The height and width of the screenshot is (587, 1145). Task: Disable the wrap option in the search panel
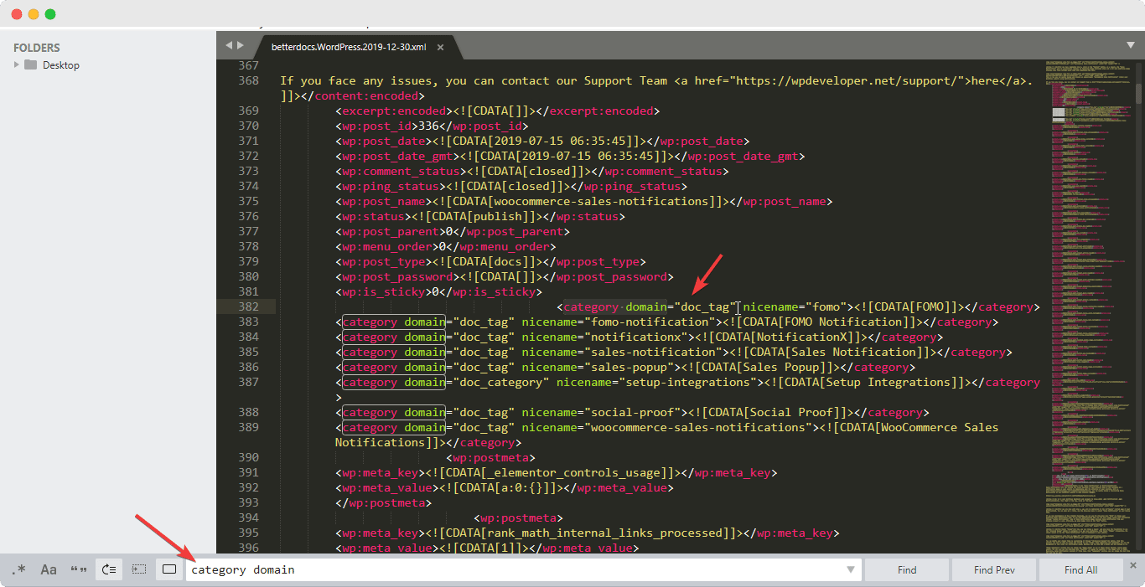click(107, 569)
